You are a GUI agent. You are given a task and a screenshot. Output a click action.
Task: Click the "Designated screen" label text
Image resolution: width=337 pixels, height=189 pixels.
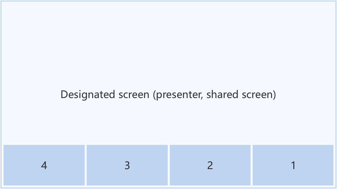168,94
